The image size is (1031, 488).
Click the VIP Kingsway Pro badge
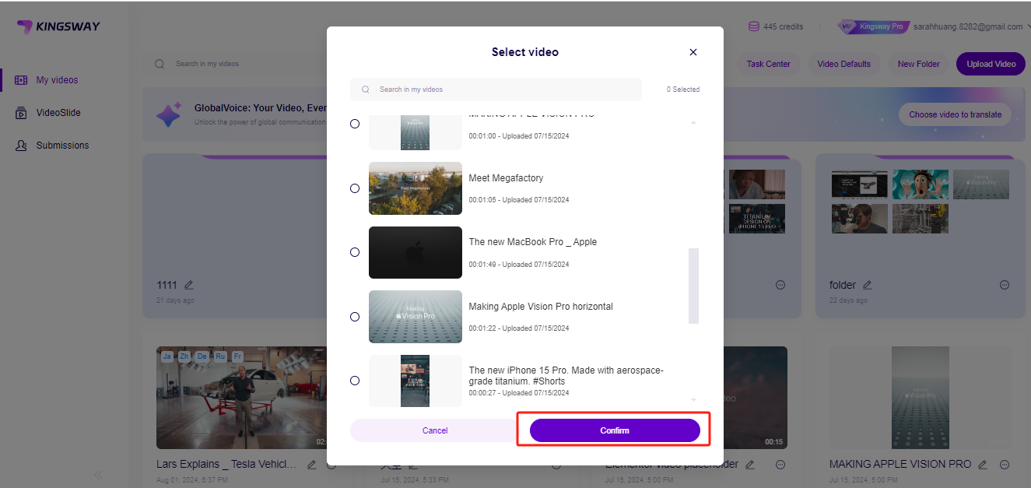point(873,26)
